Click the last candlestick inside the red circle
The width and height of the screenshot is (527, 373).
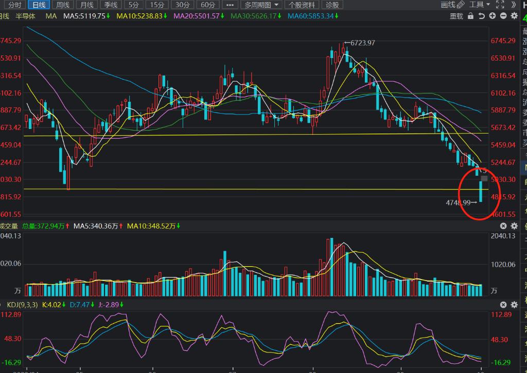coord(481,191)
